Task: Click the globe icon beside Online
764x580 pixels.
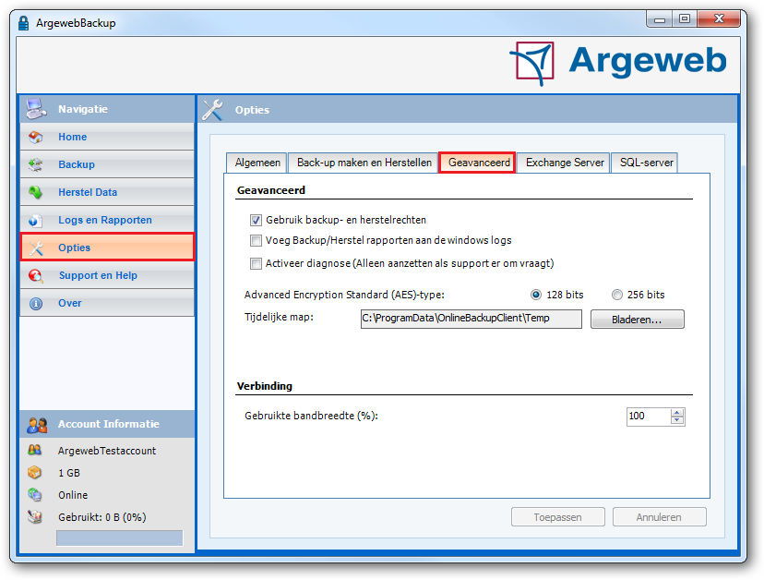Action: pyautogui.click(x=34, y=495)
